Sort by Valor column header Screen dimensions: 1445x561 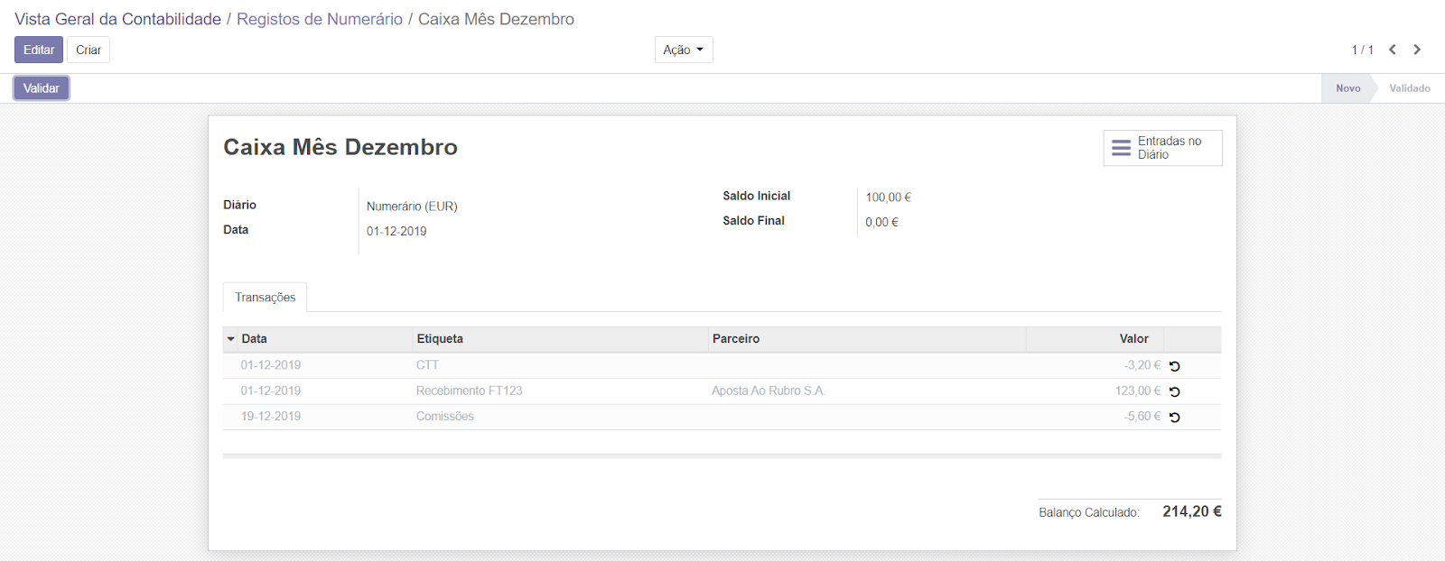point(1133,339)
